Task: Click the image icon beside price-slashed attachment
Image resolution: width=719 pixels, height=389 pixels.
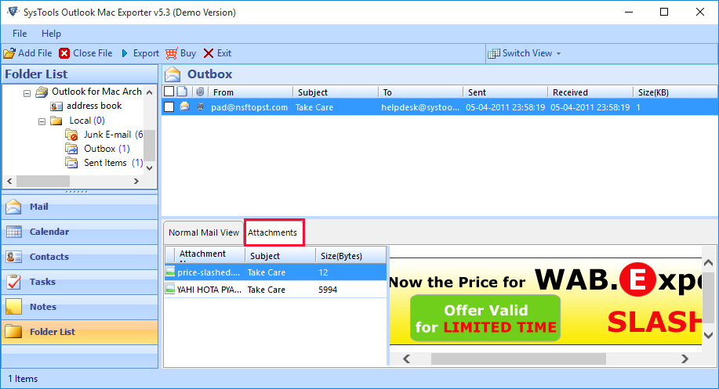Action: (x=170, y=272)
